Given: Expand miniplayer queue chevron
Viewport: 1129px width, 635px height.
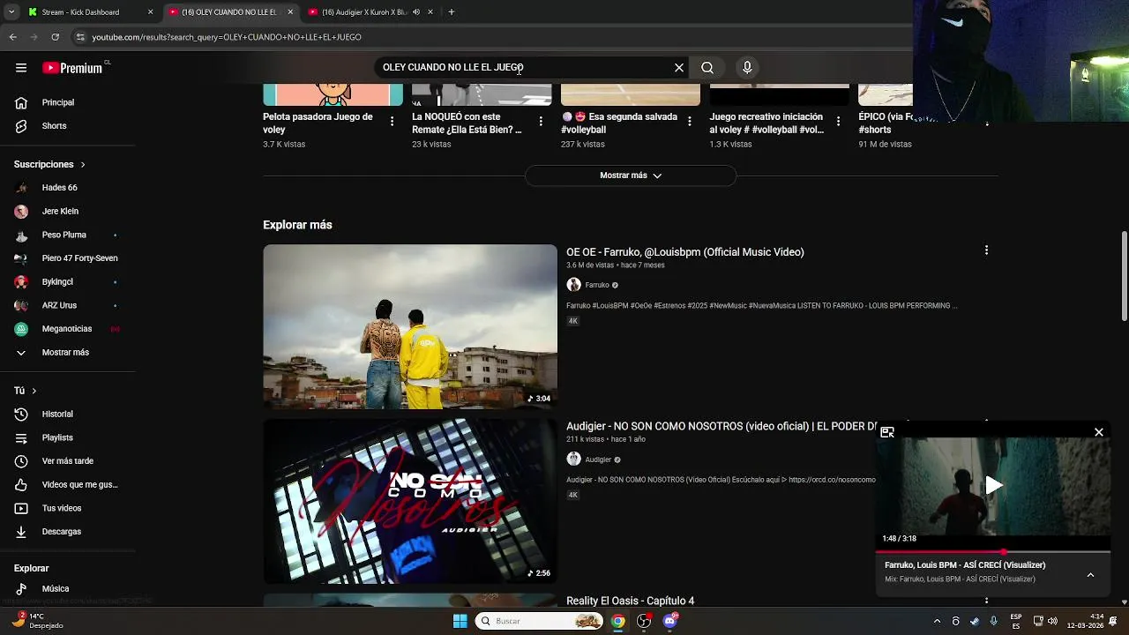Looking at the screenshot, I should [x=1091, y=574].
